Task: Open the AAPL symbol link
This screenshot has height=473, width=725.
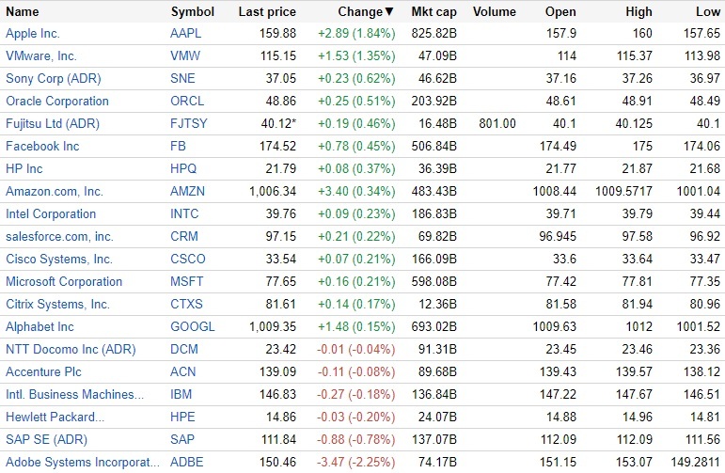Action: click(186, 34)
